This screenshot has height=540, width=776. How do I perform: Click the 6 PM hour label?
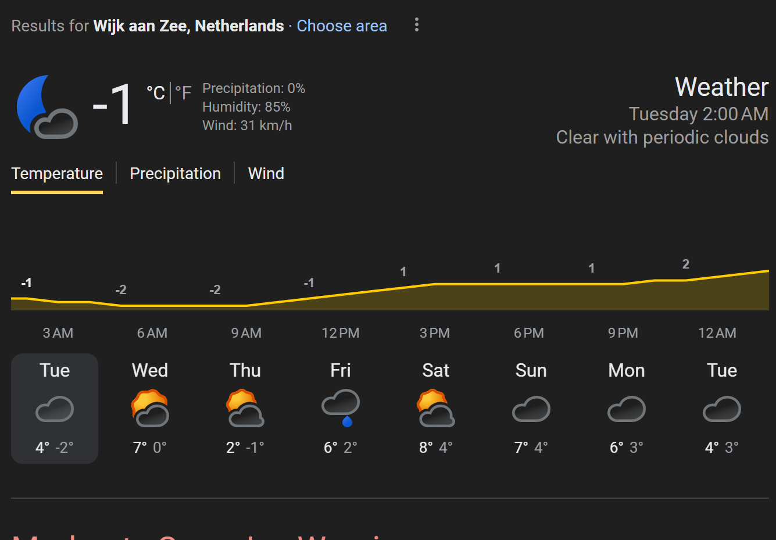tap(529, 333)
